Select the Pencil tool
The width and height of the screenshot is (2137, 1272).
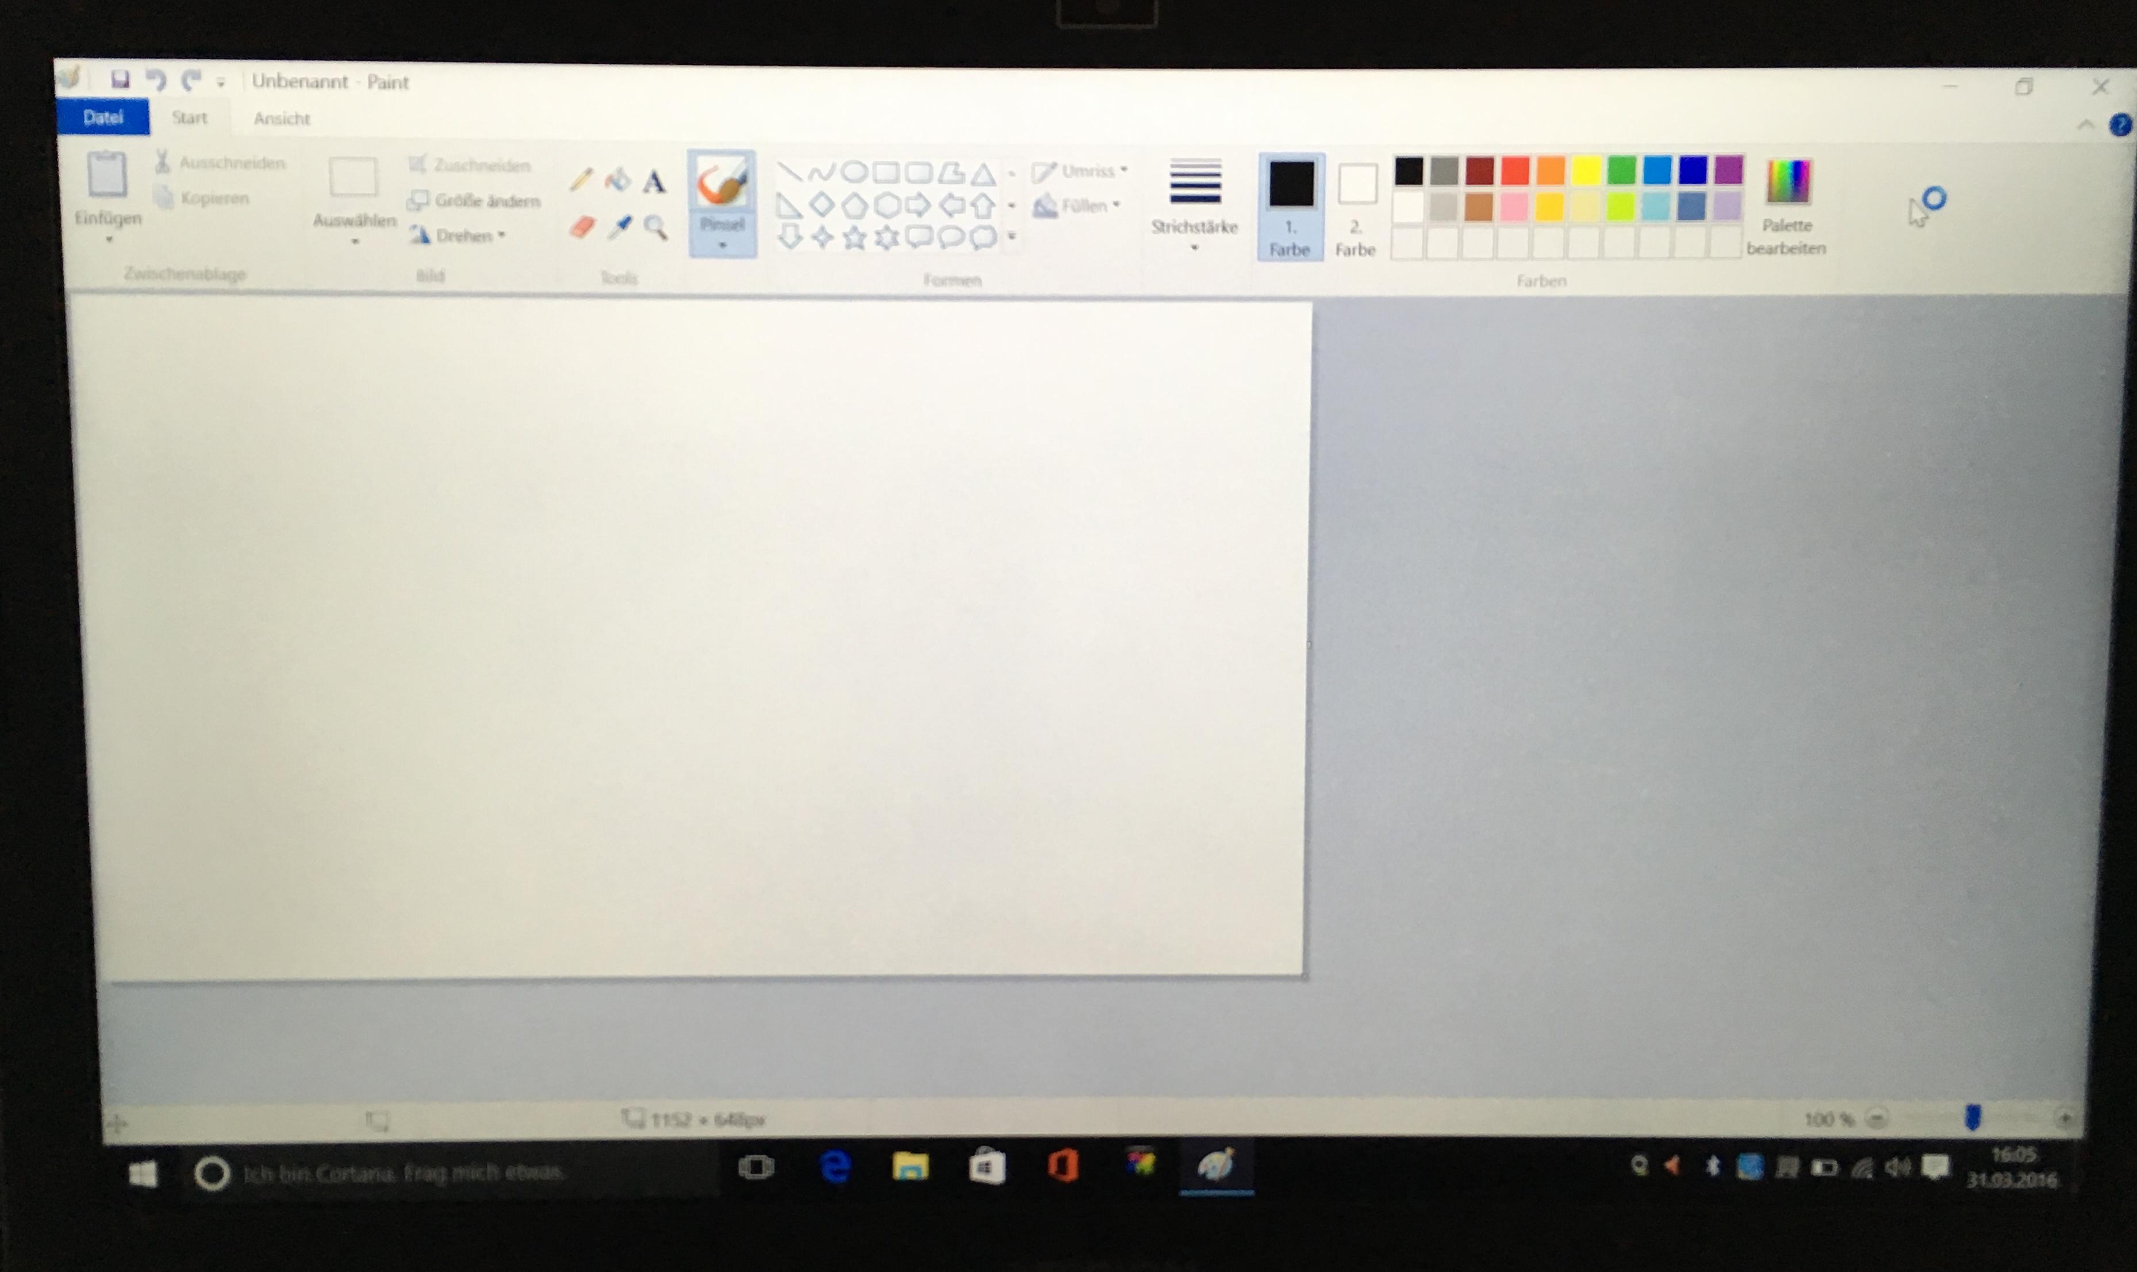(x=580, y=180)
